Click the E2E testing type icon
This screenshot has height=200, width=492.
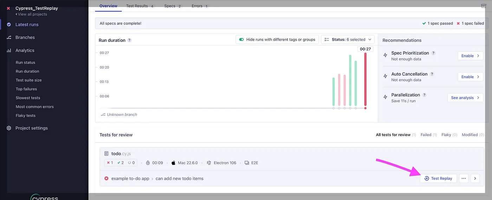247,163
